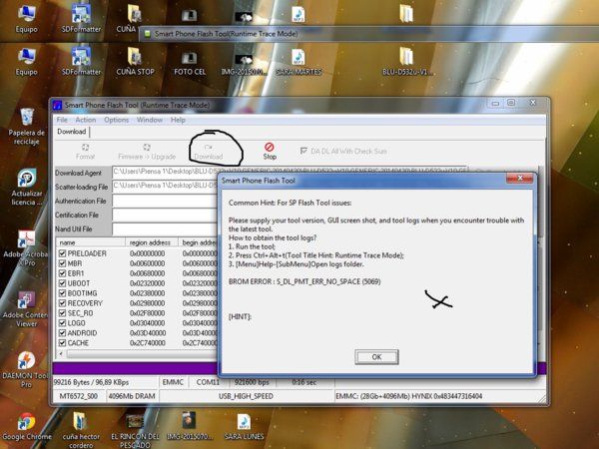599x449 pixels.
Task: Click the Download toolbar button icon
Action: point(209,148)
